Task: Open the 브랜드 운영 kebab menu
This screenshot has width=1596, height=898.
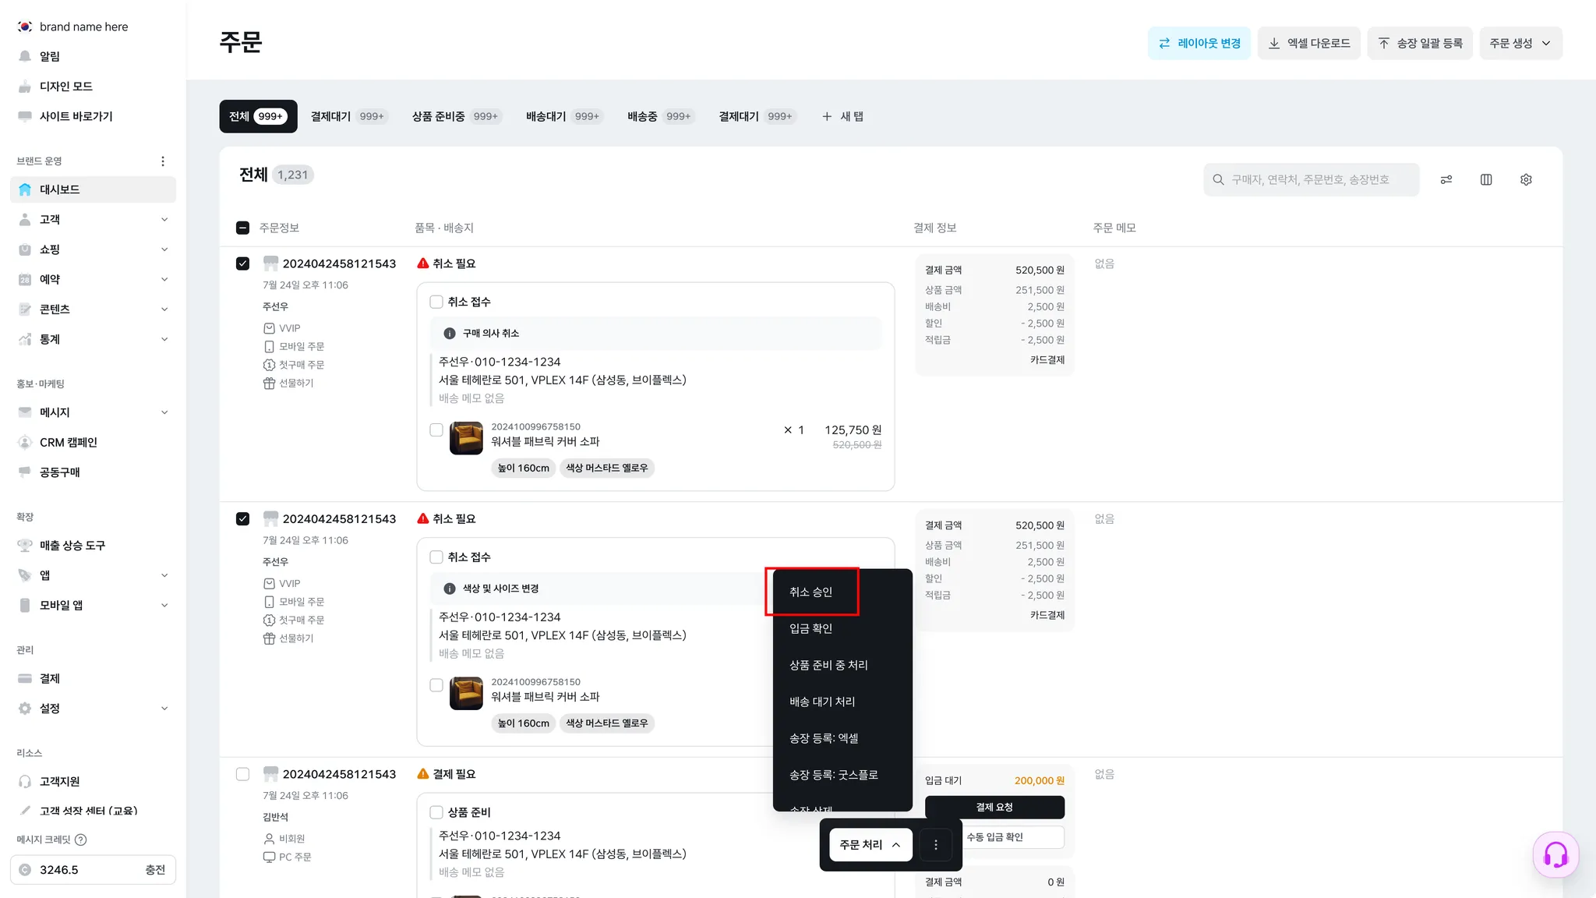Action: [163, 161]
